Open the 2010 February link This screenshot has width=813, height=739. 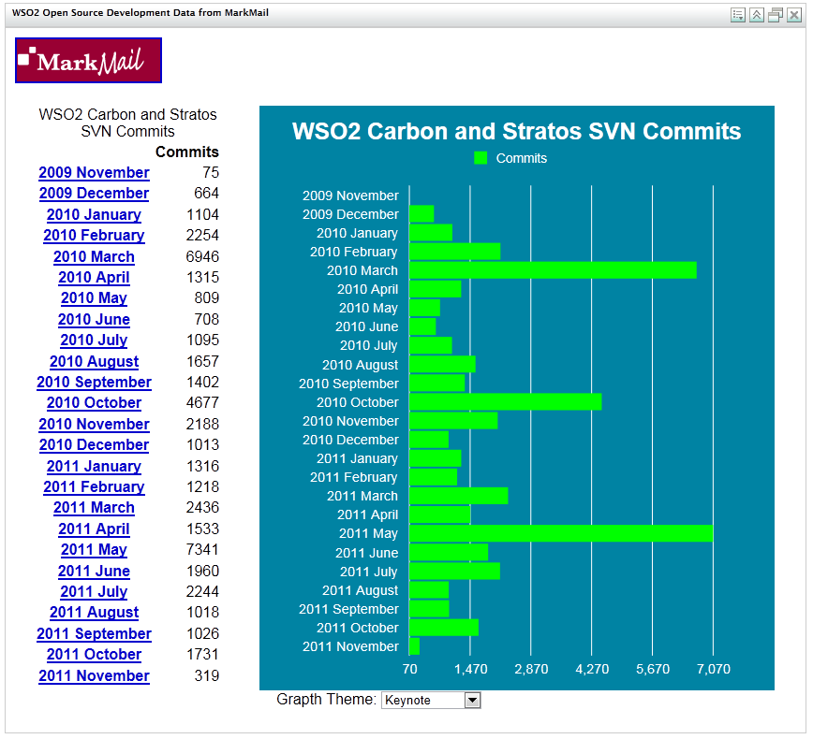pyautogui.click(x=94, y=235)
